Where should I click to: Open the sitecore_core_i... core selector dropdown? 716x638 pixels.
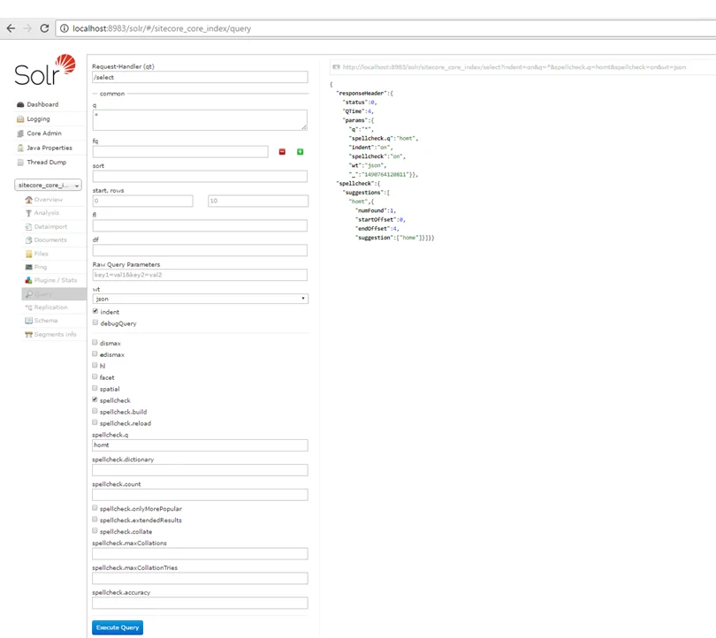pyautogui.click(x=48, y=185)
